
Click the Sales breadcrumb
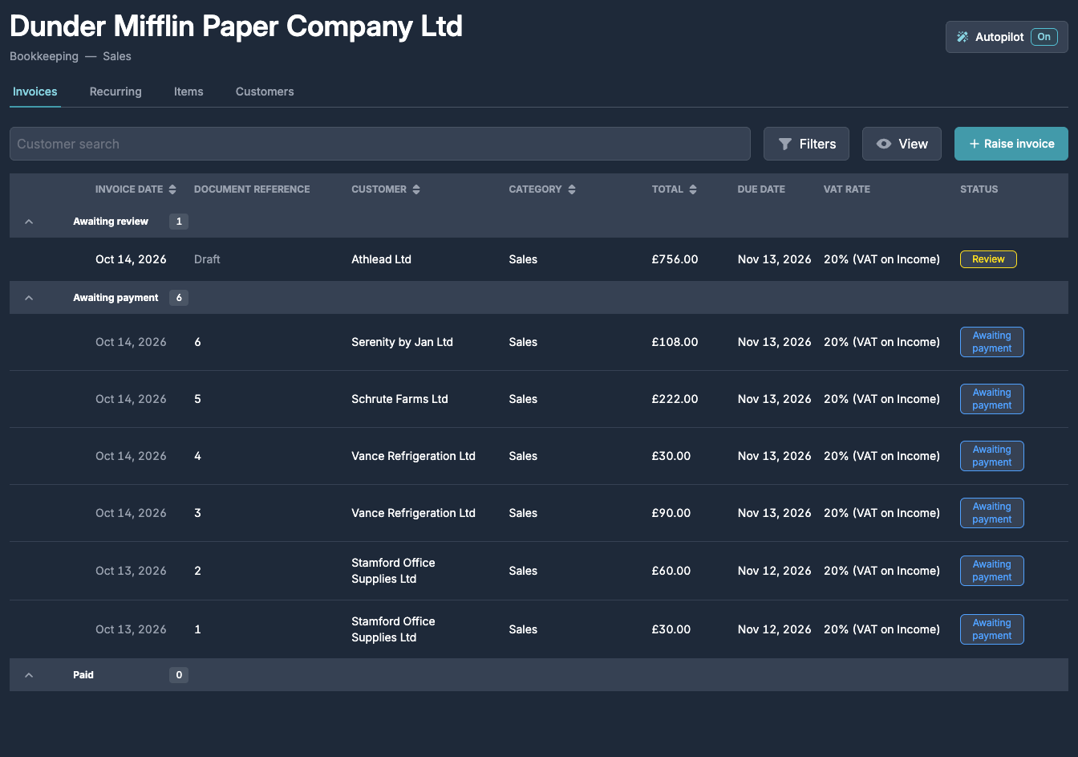[x=117, y=56]
